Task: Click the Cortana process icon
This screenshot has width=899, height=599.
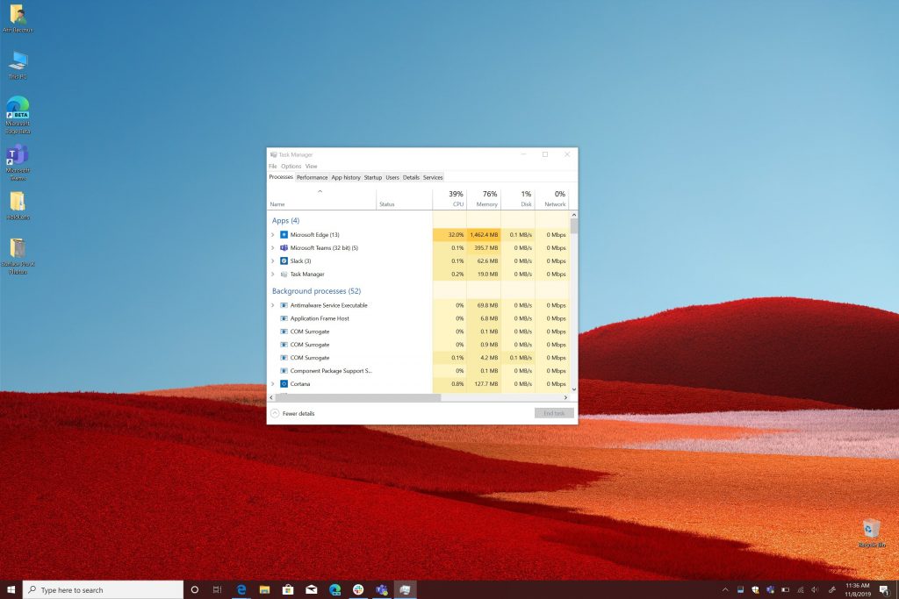Action: point(284,384)
